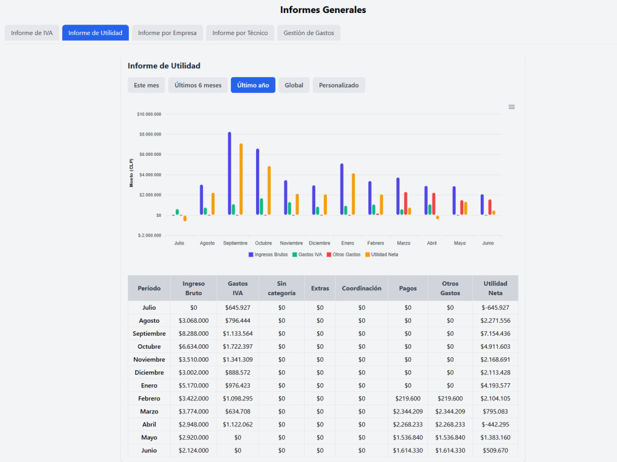Select the Octubre row label in table

click(x=149, y=346)
